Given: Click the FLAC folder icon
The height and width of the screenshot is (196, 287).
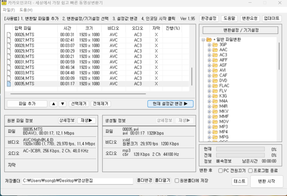Looking at the screenshot, I should point(215,86).
